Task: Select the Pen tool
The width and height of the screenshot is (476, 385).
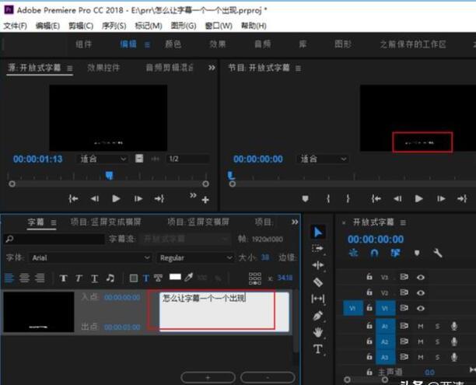Action: click(x=318, y=316)
